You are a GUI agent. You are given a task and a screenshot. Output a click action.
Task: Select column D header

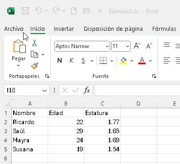pyautogui.click(x=138, y=104)
